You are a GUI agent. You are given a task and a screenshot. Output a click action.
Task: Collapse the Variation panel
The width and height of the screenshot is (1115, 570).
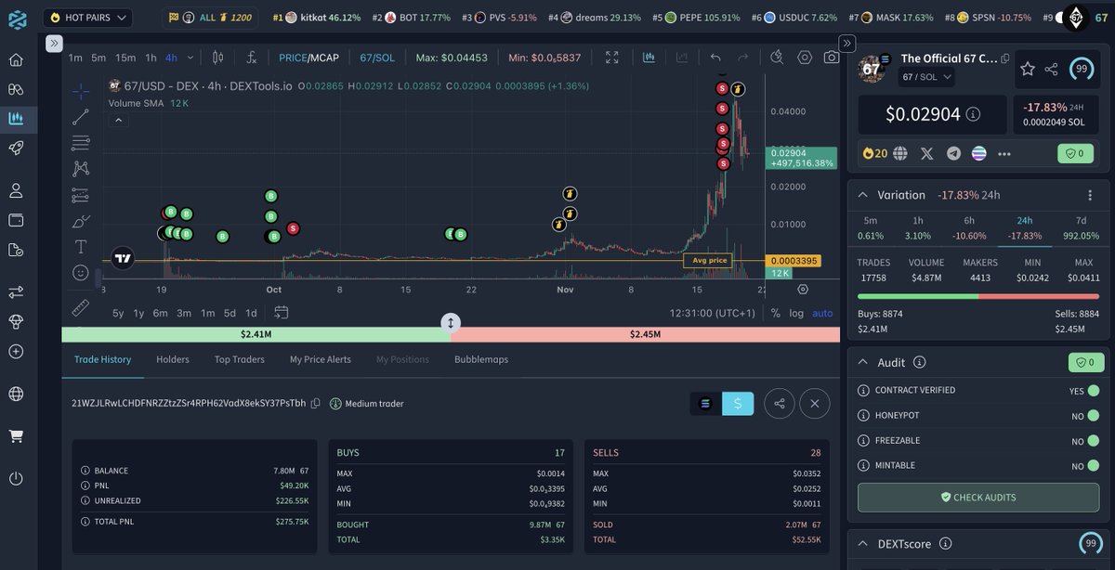point(862,195)
